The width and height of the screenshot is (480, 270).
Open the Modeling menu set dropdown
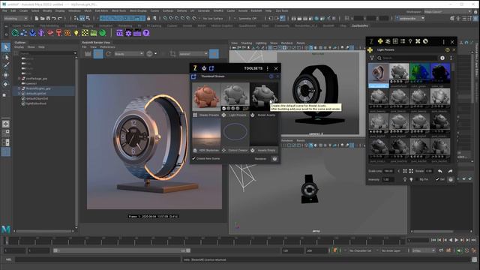click(16, 18)
